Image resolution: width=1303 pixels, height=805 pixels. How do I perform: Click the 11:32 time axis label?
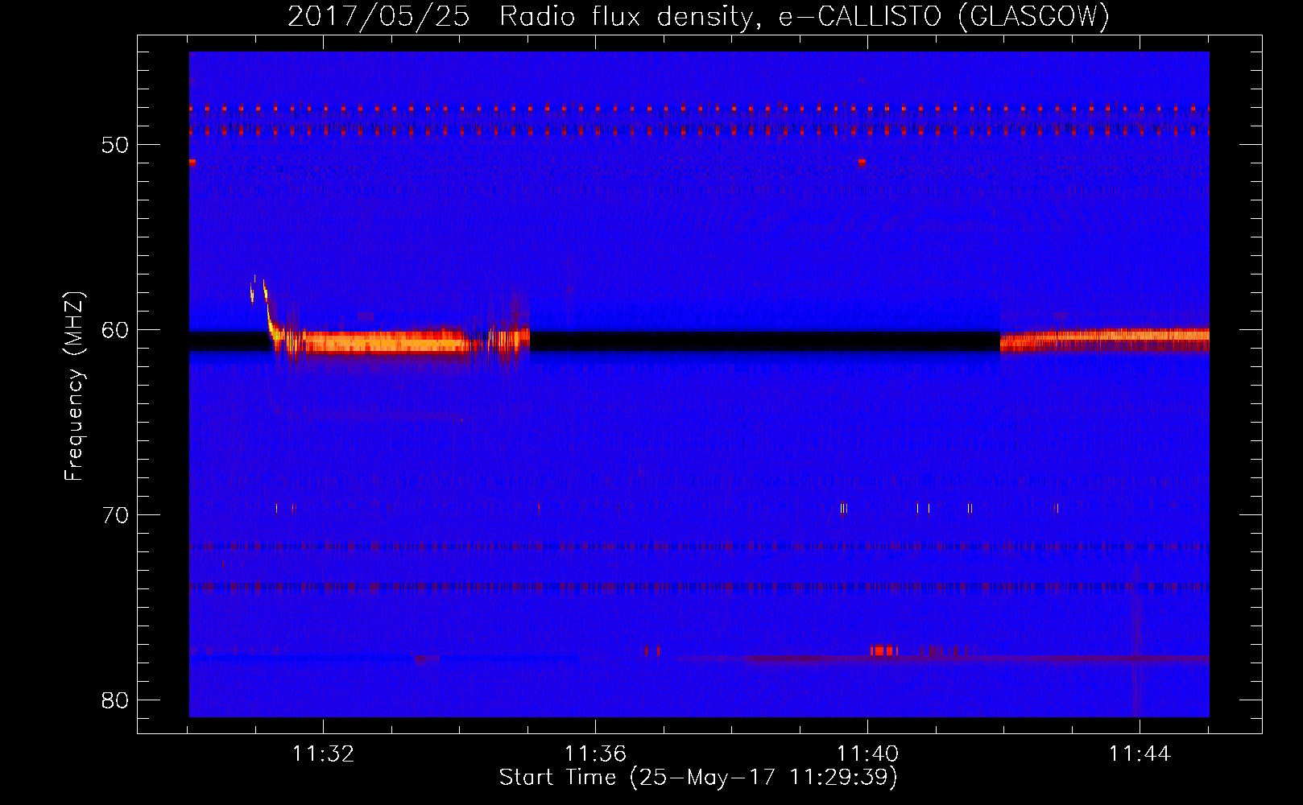pos(323,754)
